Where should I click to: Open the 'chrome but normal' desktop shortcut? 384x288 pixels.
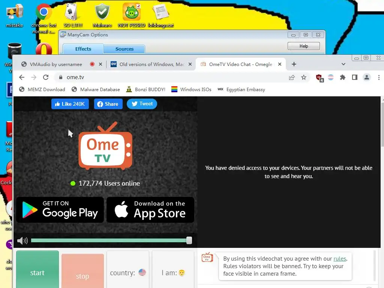point(43,18)
